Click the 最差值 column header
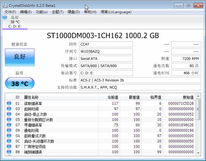Viewport: 206px width, 161px height. click(131, 97)
